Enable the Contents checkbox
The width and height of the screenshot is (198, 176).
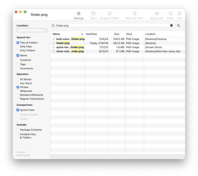point(18,60)
